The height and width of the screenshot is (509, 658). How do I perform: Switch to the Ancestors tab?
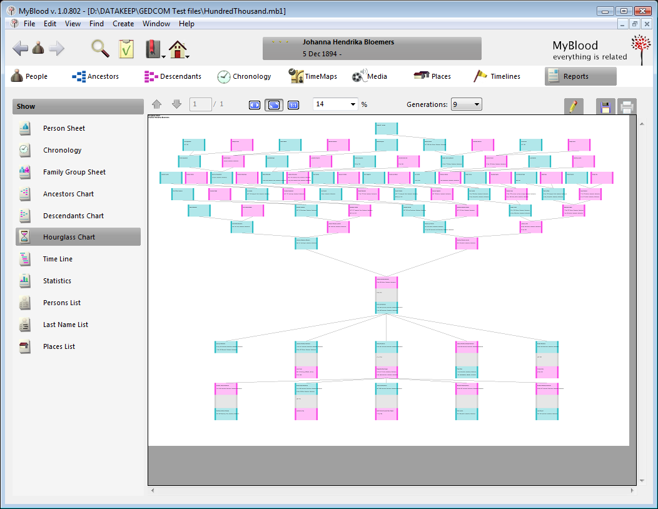pyautogui.click(x=96, y=76)
